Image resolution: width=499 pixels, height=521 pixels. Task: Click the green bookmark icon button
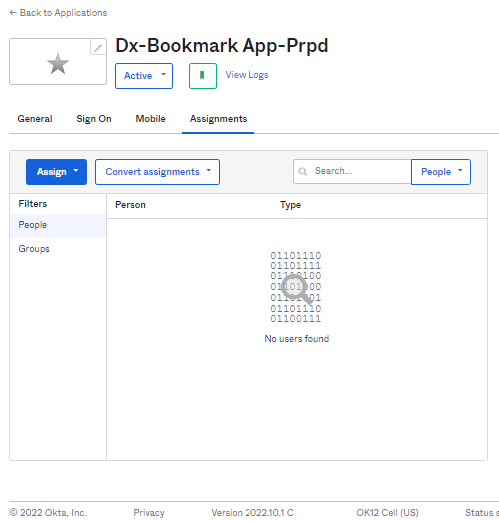[x=203, y=76]
